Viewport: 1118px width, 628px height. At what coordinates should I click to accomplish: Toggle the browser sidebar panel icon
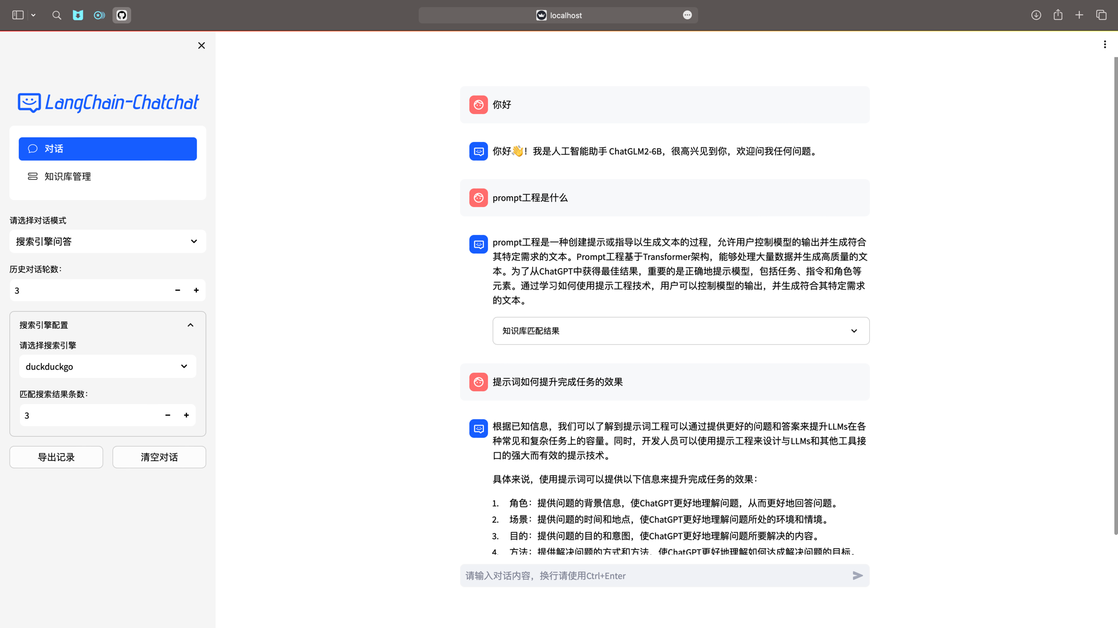pos(18,15)
